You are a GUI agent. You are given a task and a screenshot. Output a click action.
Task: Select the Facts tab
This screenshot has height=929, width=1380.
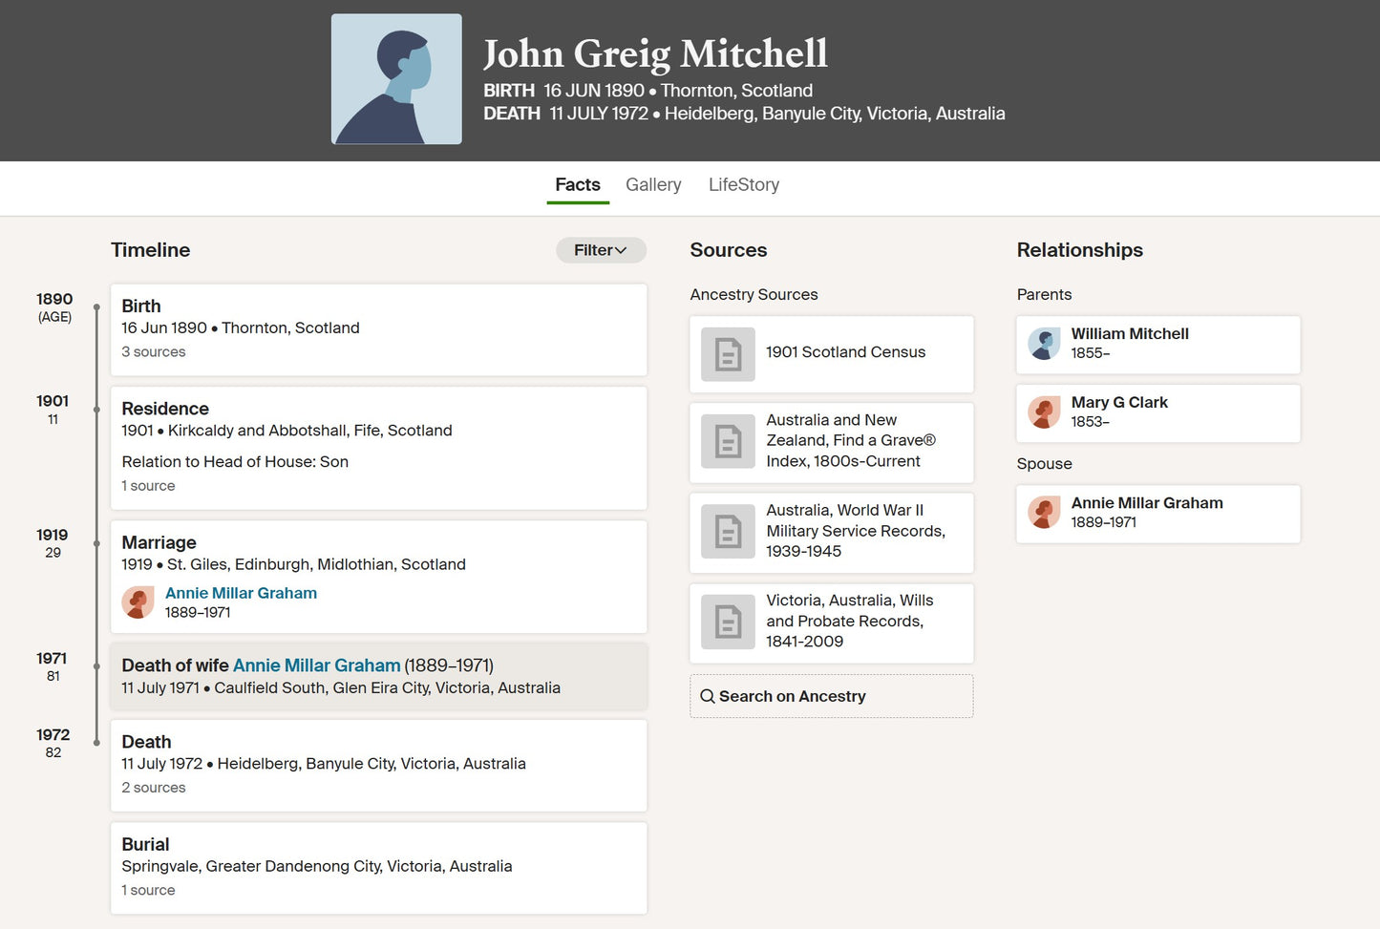pos(578,184)
